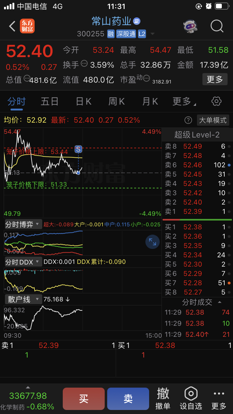Collapse the 分时成交 section arrow

pyautogui.click(x=220, y=302)
